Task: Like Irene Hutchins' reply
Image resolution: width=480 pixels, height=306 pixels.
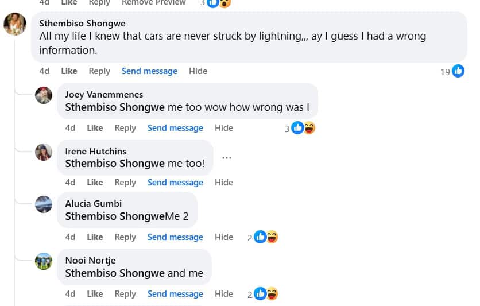Action: [95, 183]
